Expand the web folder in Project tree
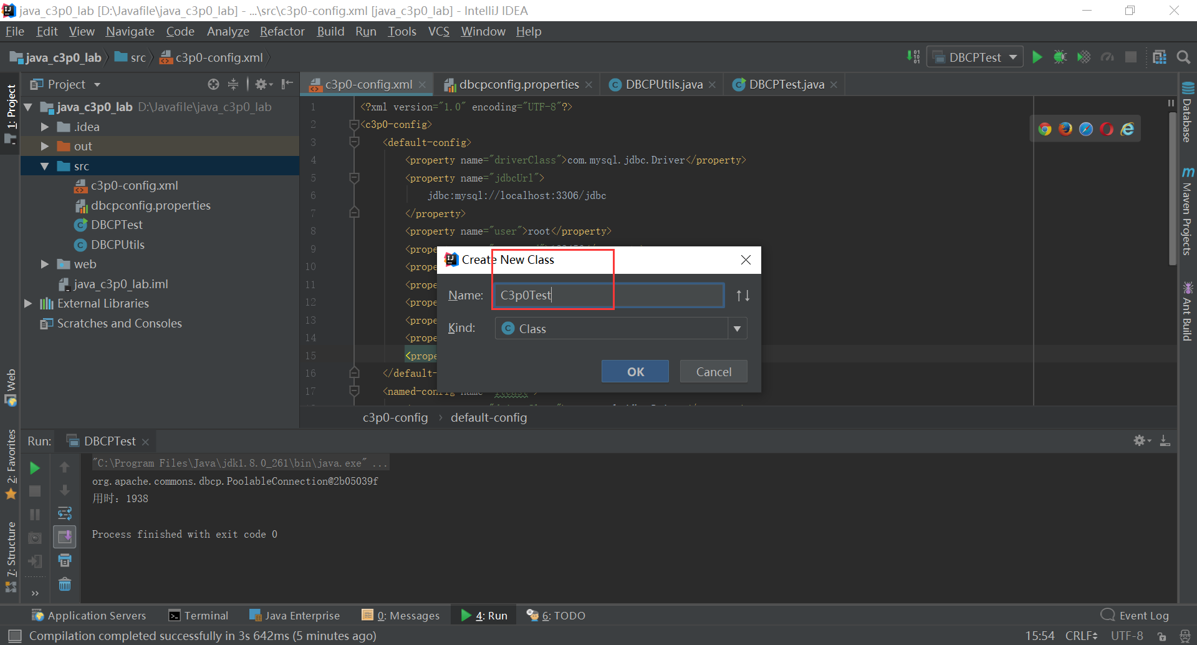 (x=44, y=264)
